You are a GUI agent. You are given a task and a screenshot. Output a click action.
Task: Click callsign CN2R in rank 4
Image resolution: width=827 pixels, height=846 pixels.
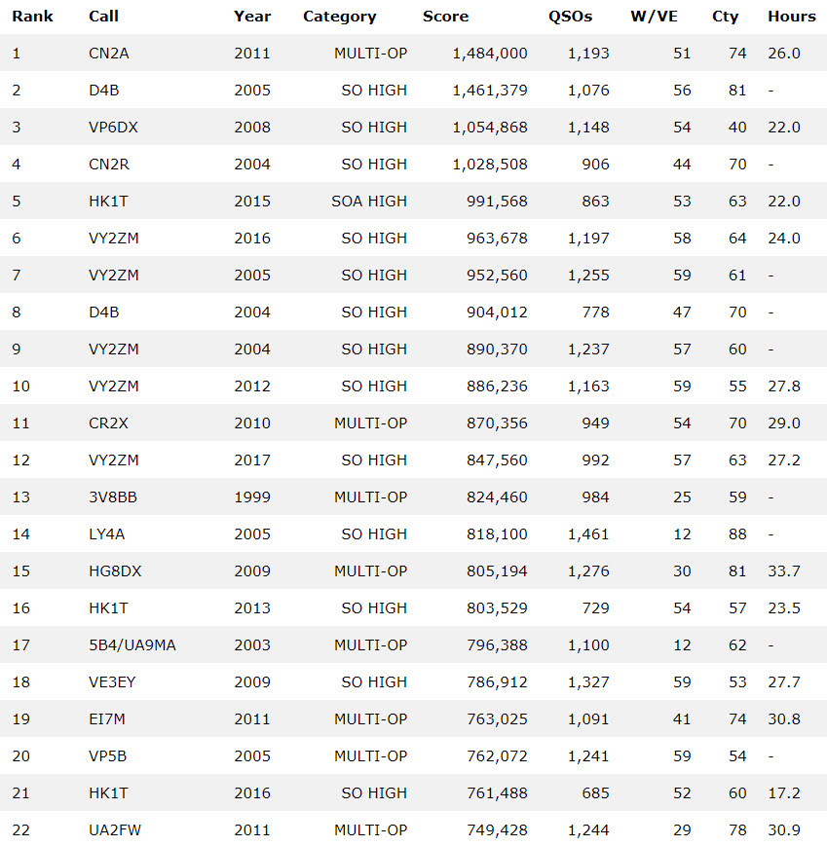point(108,165)
